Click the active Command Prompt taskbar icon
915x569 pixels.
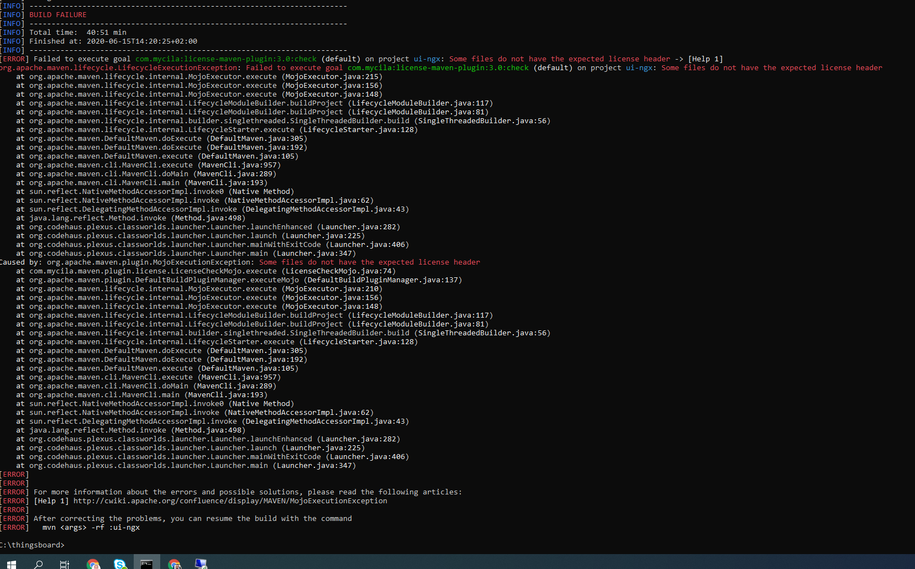coord(146,563)
